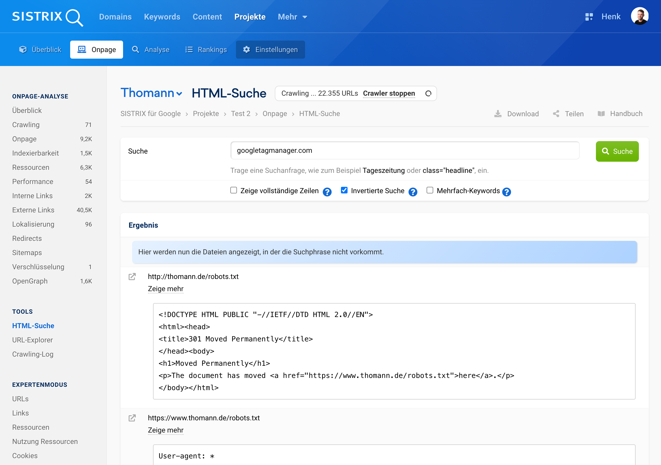Open help for Zeige vollständige Zeilen
The width and height of the screenshot is (661, 465).
pyautogui.click(x=327, y=192)
